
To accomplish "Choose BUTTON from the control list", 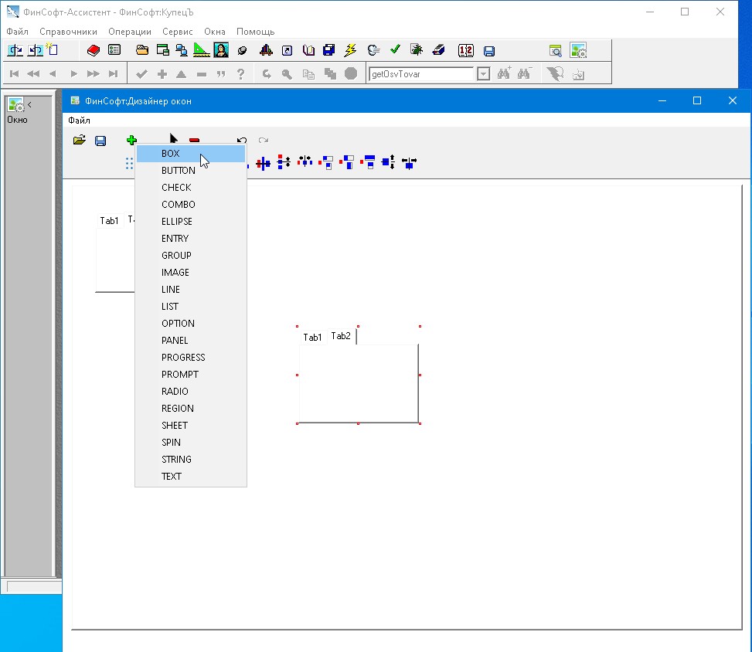I will click(178, 171).
